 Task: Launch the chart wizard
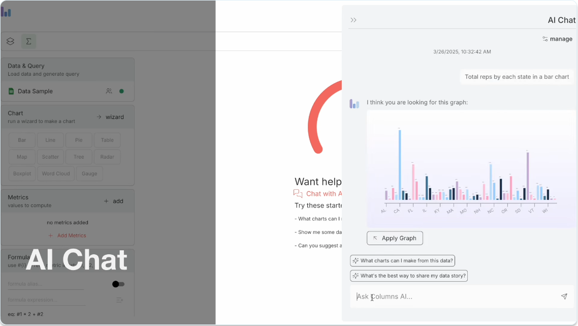coord(110,117)
